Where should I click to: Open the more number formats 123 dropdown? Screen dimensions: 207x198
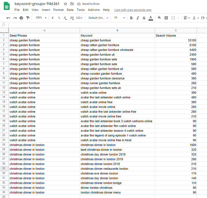tap(79, 18)
